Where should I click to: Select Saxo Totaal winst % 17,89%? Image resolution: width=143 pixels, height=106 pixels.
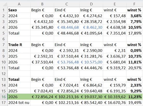(x=134, y=33)
